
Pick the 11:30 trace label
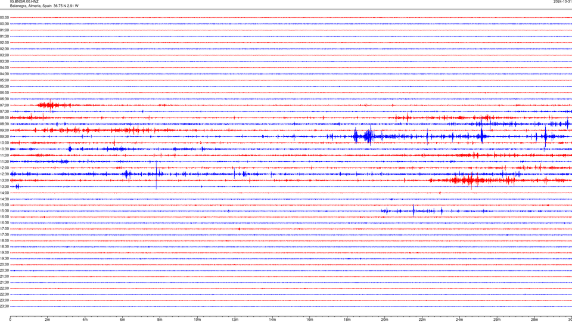point(4,162)
